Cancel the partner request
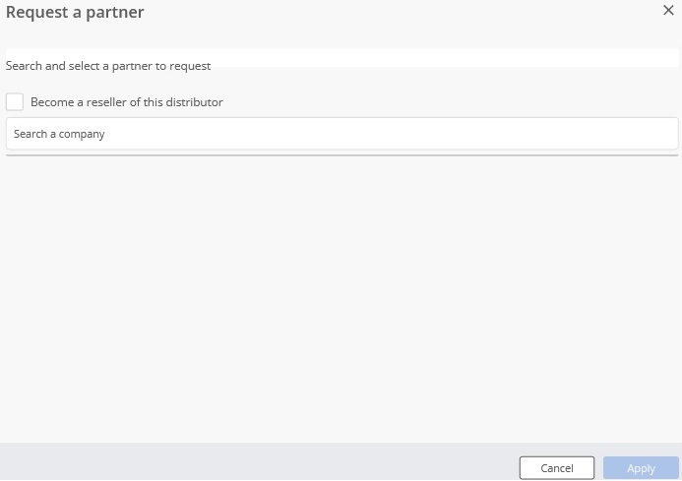 click(556, 468)
